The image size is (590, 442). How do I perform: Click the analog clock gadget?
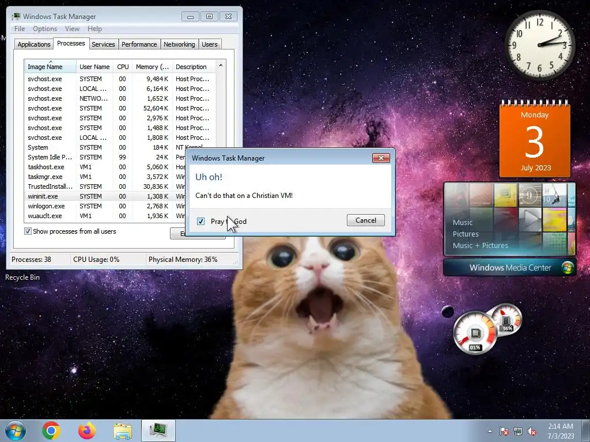[x=539, y=45]
